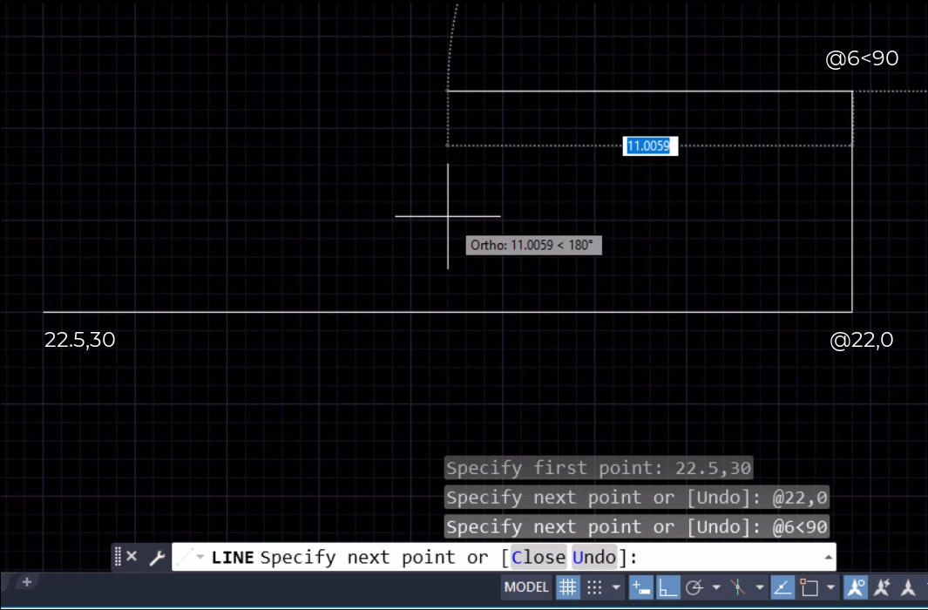Select the polar tracking icon

point(694,587)
